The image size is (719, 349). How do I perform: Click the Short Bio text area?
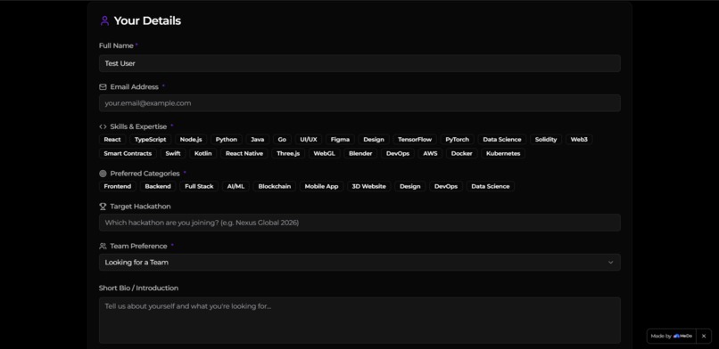click(x=359, y=321)
